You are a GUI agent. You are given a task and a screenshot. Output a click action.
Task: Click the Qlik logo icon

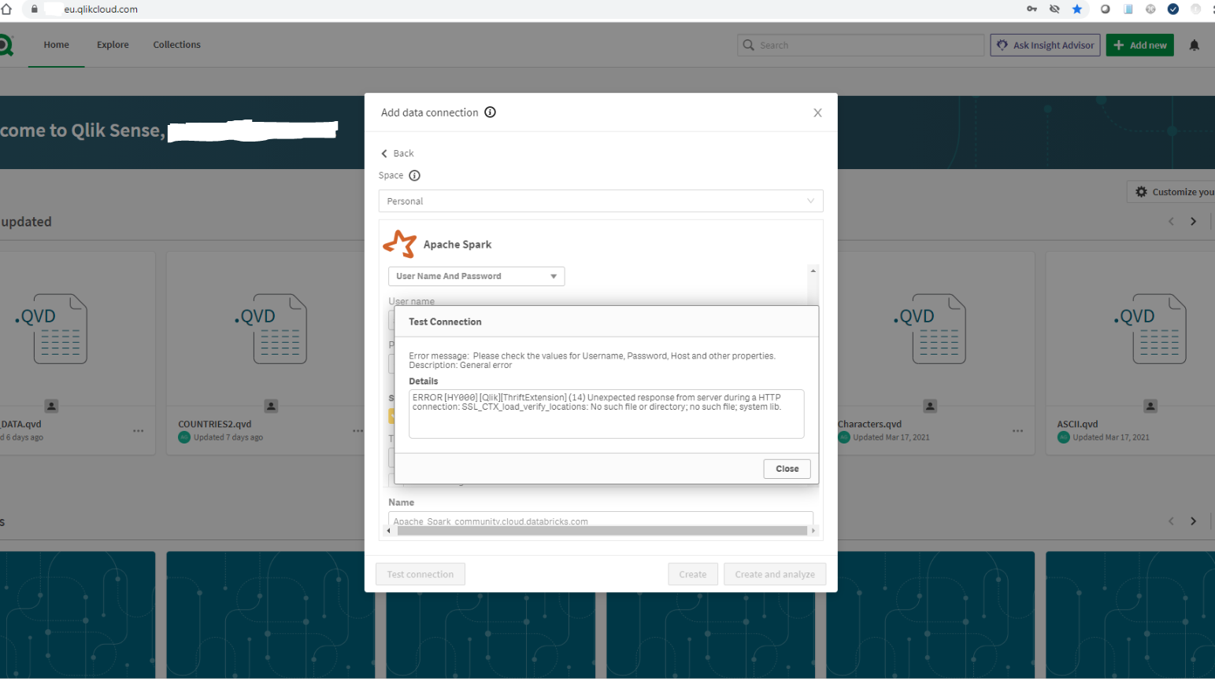pos(6,45)
